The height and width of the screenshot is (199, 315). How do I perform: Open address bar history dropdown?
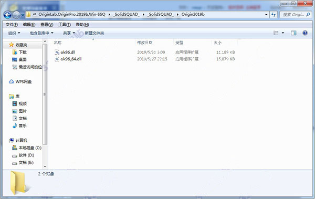pos(266,15)
